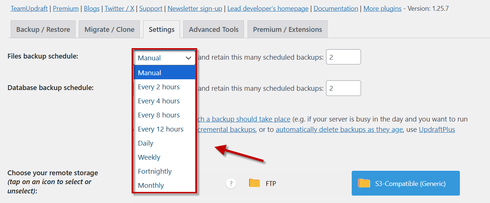
Task: Click the Documentation link
Action: coord(336,9)
